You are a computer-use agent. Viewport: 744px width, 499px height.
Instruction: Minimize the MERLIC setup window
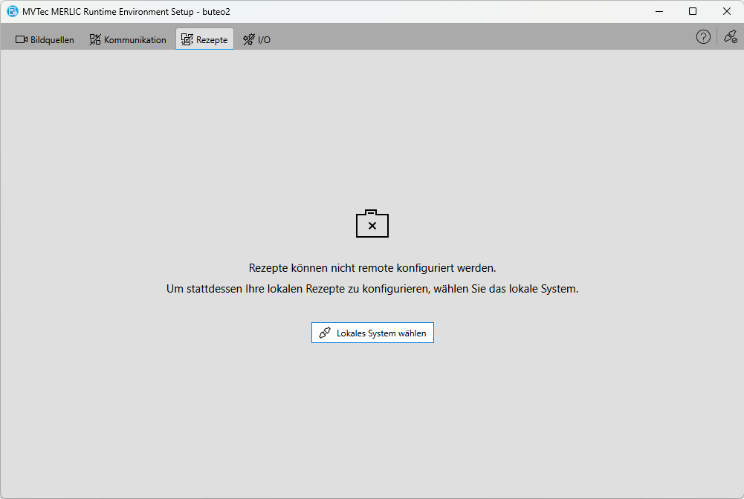(x=659, y=11)
